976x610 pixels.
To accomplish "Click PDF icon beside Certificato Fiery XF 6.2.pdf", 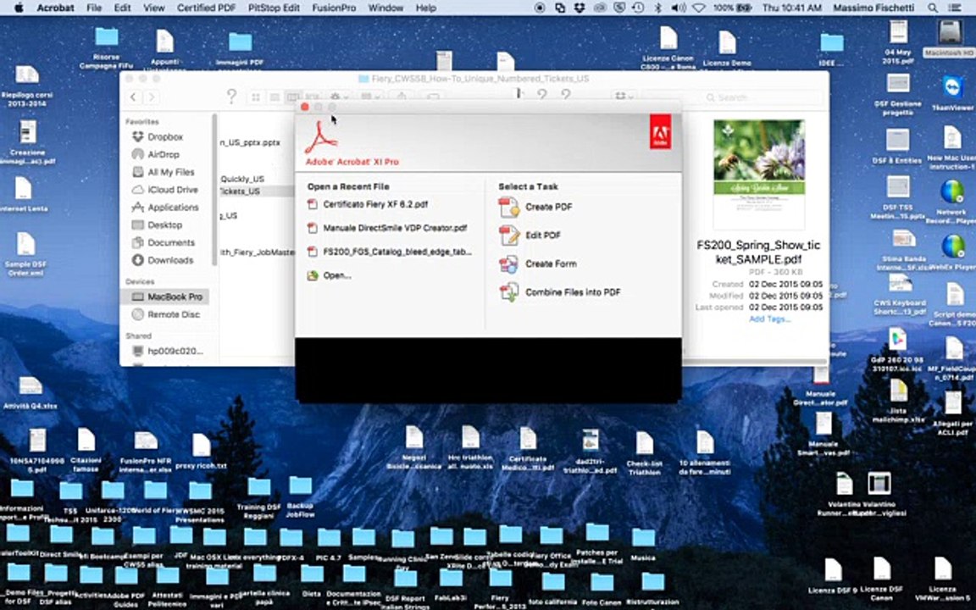I will click(313, 204).
